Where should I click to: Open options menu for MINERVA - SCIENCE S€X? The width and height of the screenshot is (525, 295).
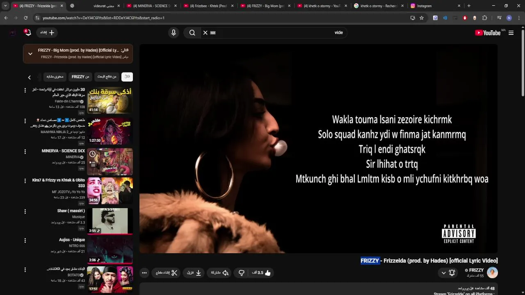[x=25, y=152]
